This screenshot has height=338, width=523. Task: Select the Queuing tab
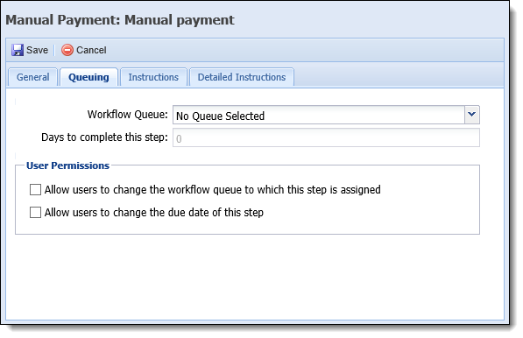coord(88,77)
